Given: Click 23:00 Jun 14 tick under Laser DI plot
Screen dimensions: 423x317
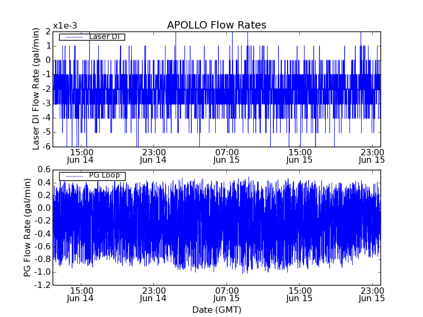Looking at the screenshot, I should click(x=153, y=156).
